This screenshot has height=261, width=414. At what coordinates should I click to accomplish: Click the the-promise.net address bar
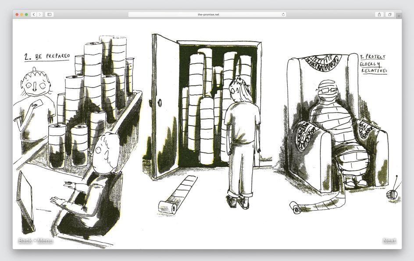207,14
